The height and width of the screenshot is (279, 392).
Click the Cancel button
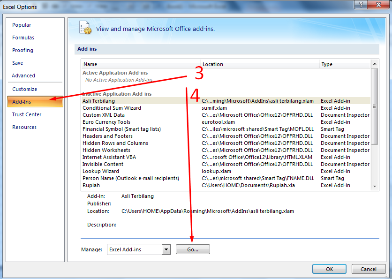point(368,269)
